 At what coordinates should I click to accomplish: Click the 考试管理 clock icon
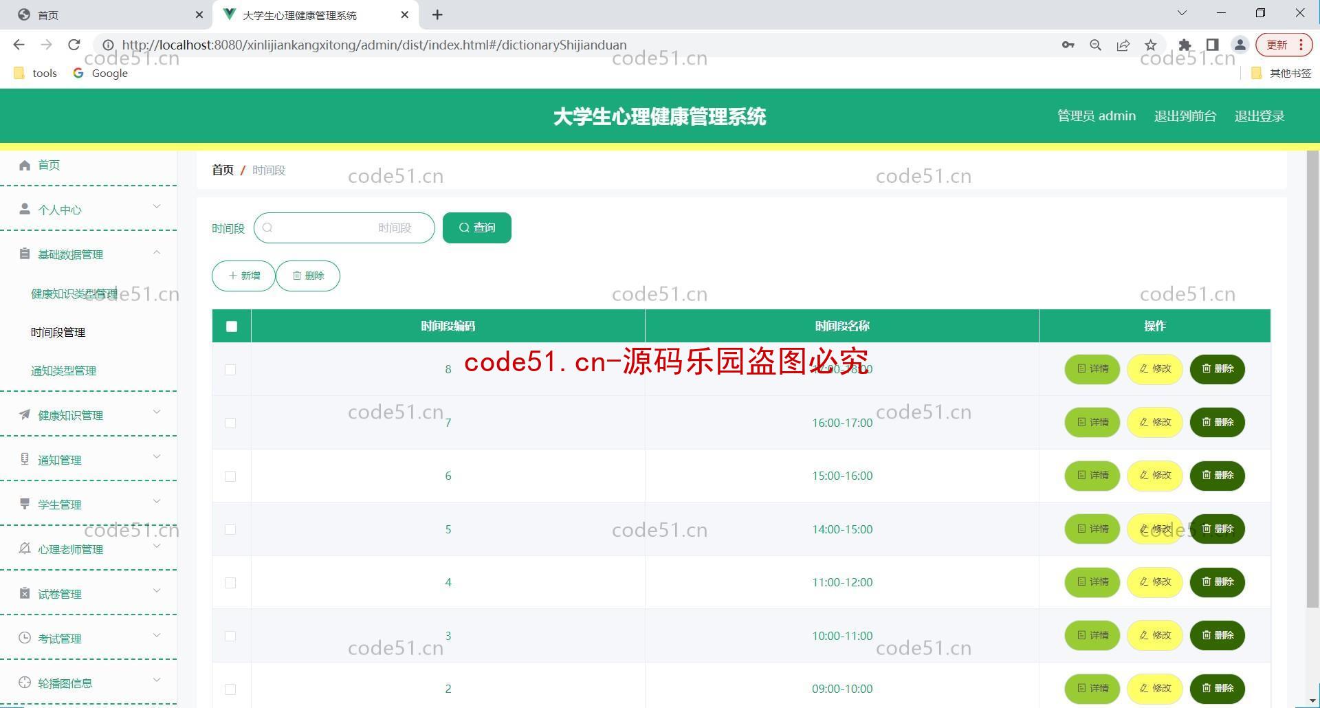coord(25,638)
